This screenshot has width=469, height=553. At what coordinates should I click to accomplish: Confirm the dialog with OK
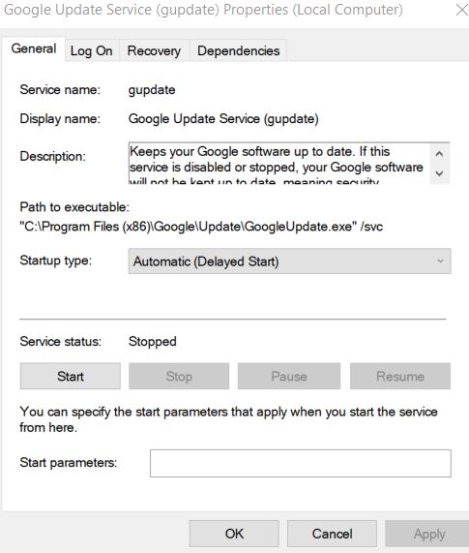pos(234,534)
